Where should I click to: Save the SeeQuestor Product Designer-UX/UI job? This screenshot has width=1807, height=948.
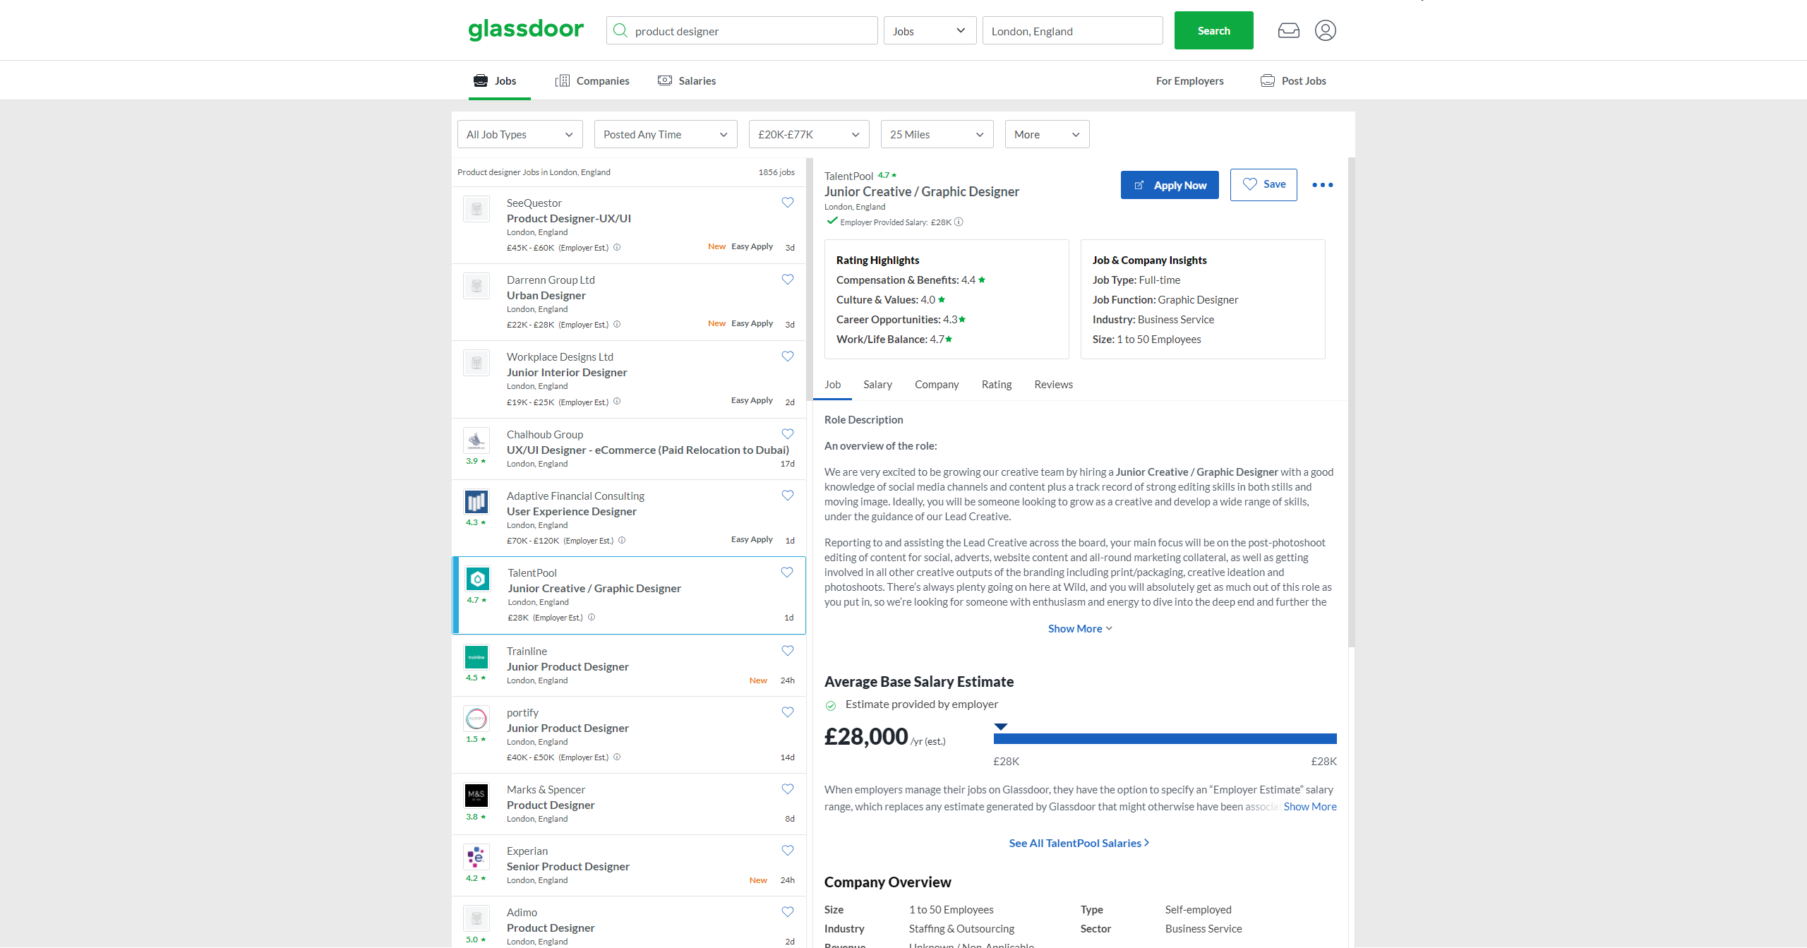point(787,203)
